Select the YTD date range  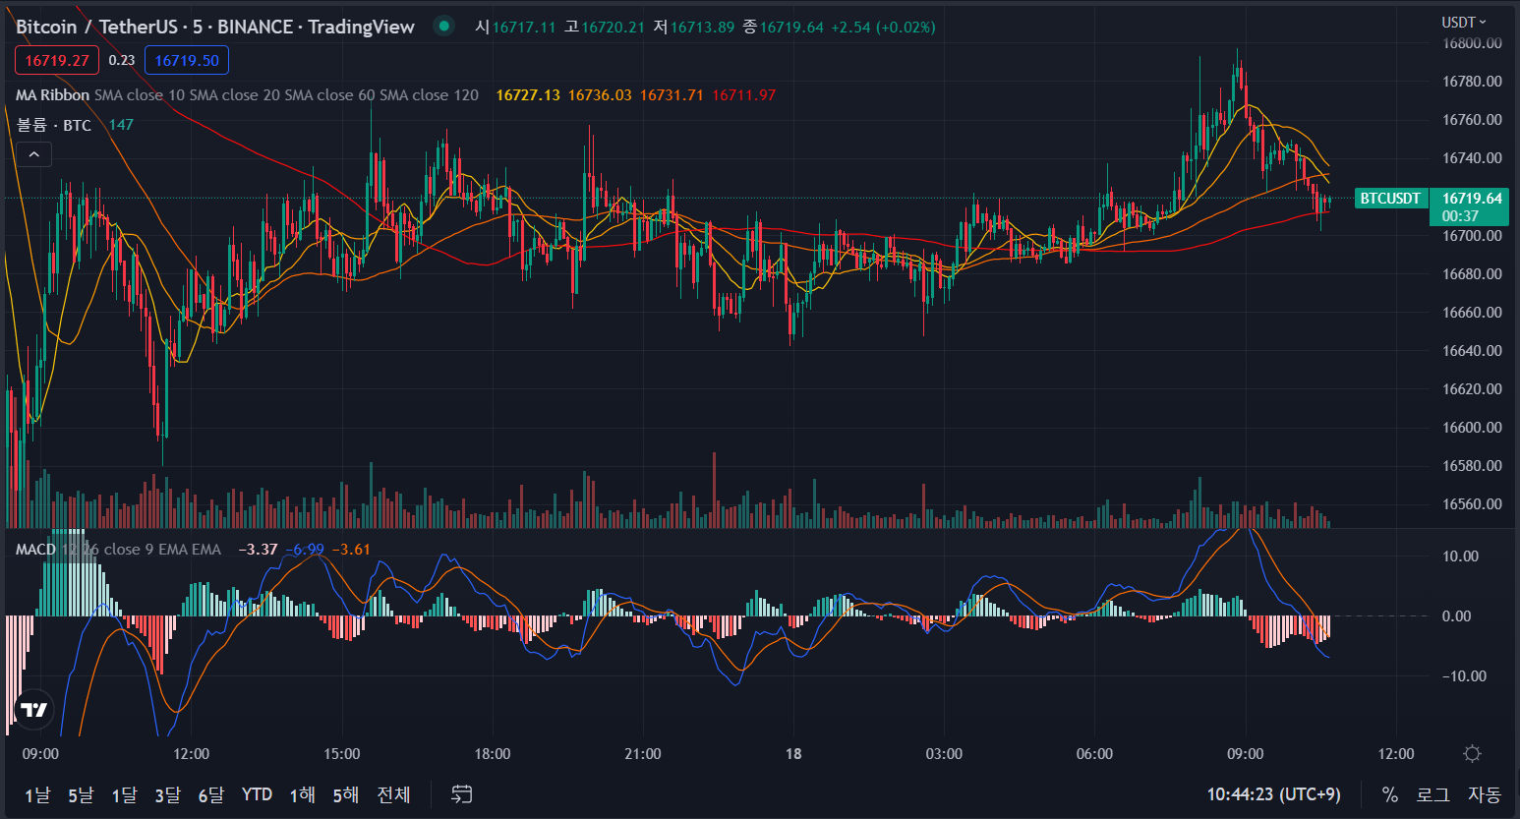[257, 794]
